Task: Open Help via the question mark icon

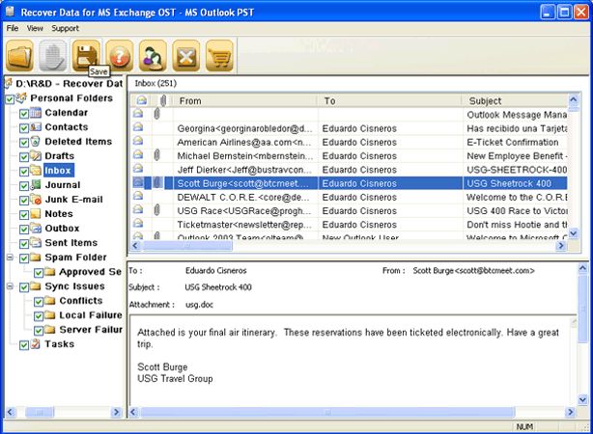Action: [x=120, y=56]
